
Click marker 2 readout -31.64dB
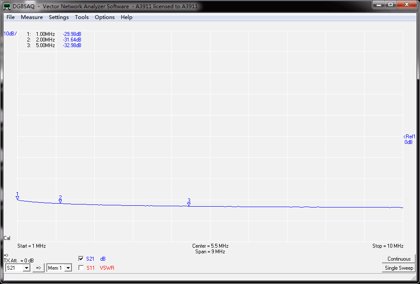pyautogui.click(x=72, y=40)
